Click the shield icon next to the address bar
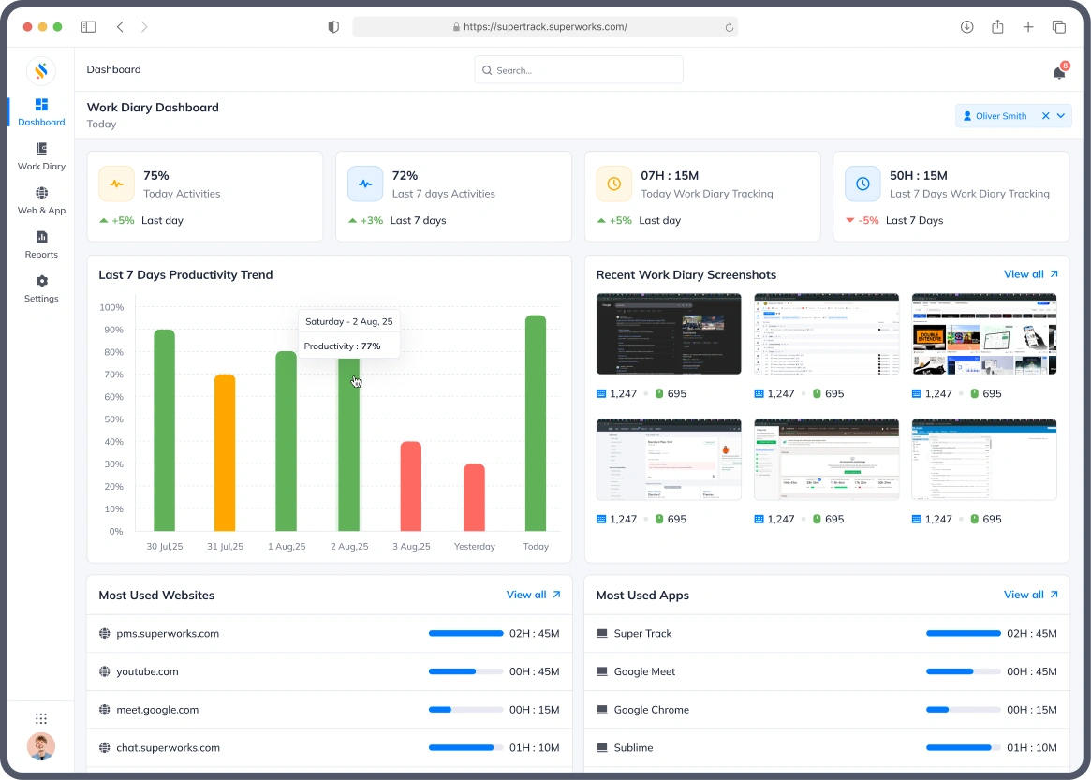This screenshot has width=1091, height=780. [333, 26]
